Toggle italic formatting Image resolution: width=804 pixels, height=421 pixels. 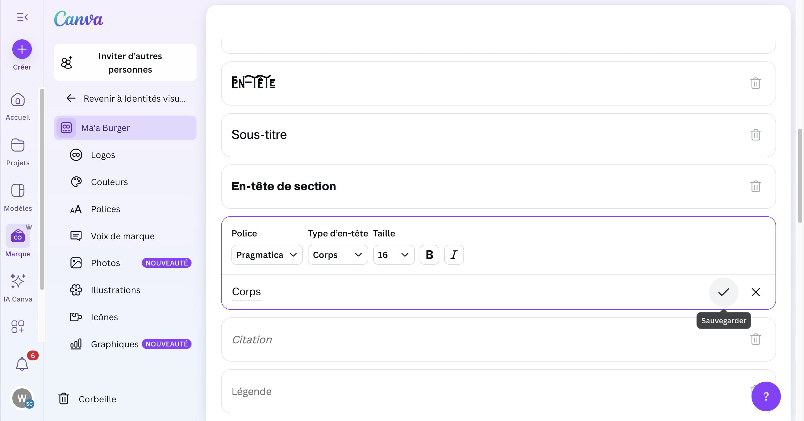[454, 255]
